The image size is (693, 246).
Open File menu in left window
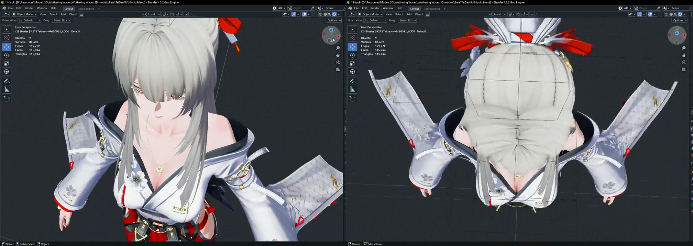coord(10,8)
